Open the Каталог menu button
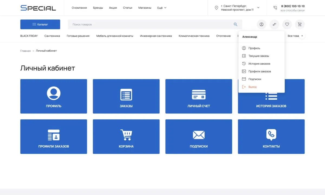This screenshot has height=195, width=325. 40,24
